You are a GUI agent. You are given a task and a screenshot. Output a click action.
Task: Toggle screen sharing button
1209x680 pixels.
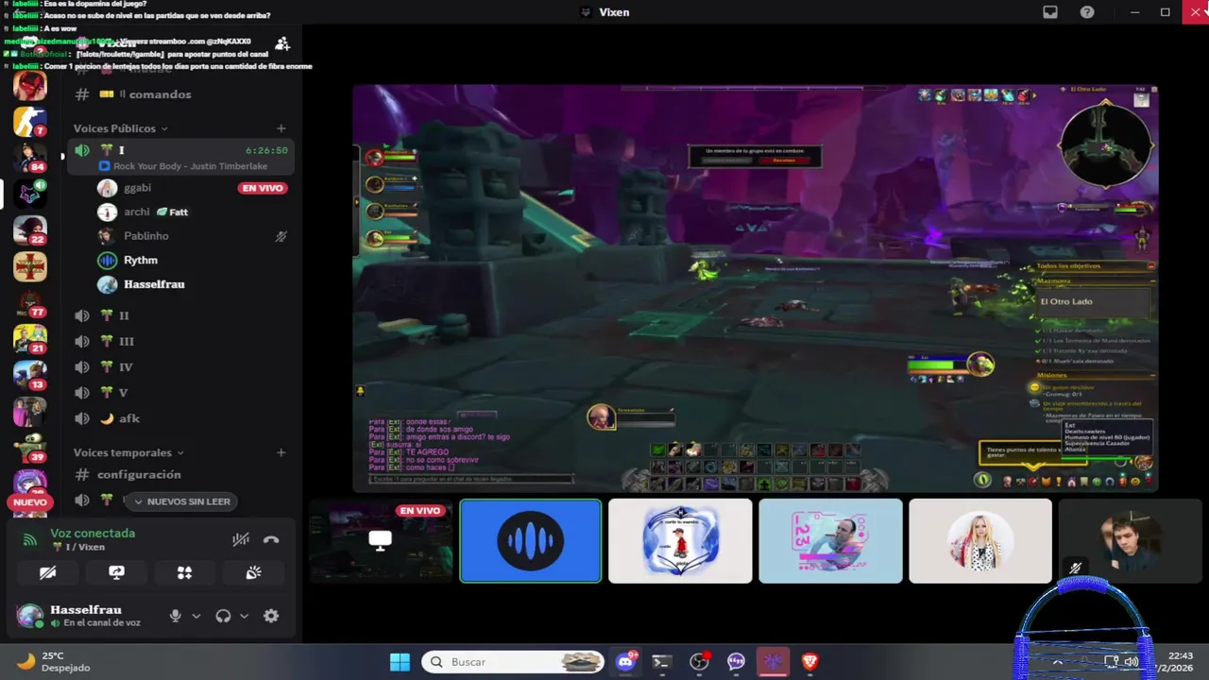tap(116, 572)
